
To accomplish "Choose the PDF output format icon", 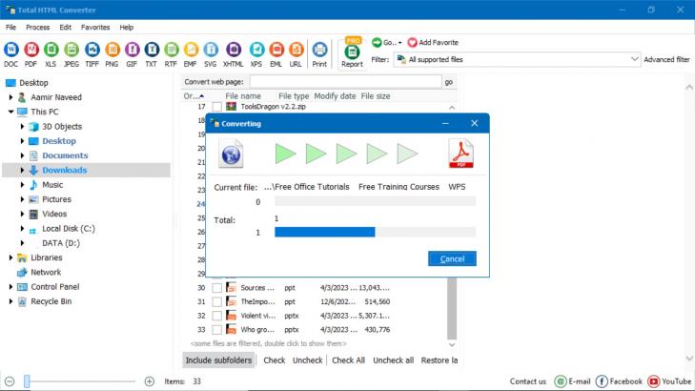I will tap(31, 49).
